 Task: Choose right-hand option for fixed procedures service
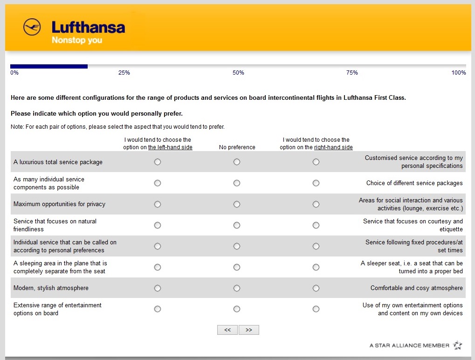click(x=316, y=246)
